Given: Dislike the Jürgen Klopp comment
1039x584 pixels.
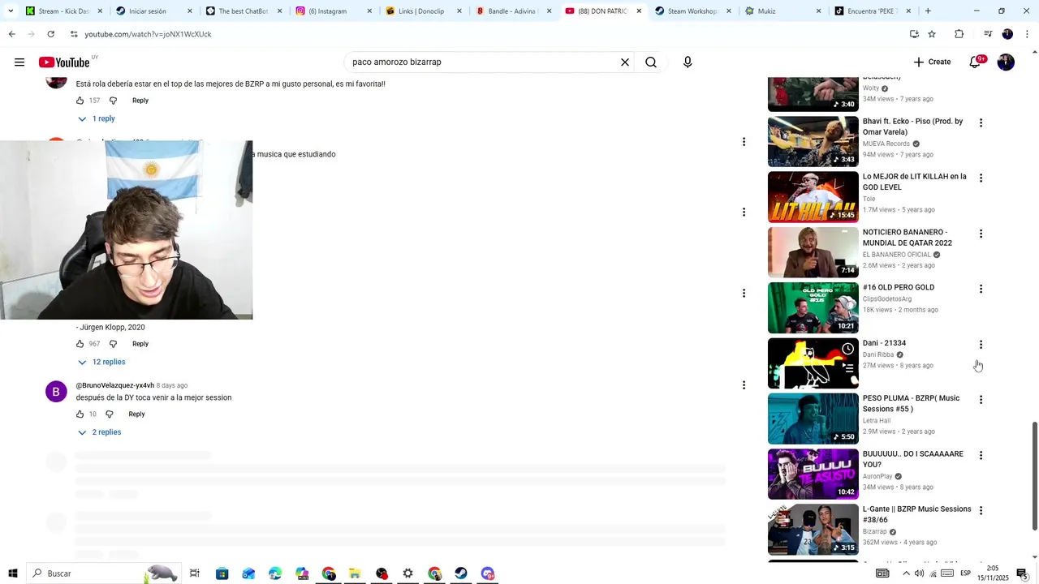Looking at the screenshot, I should pos(113,344).
